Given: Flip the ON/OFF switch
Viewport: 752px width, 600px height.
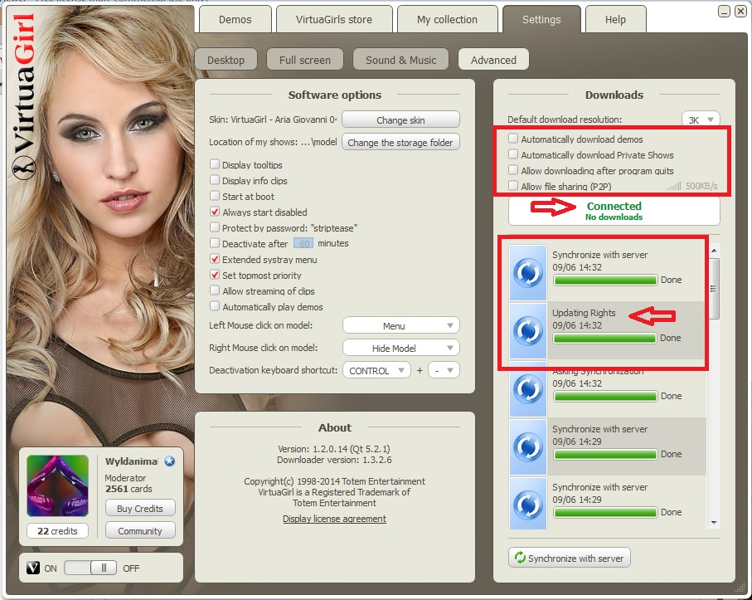Looking at the screenshot, I should pos(90,568).
